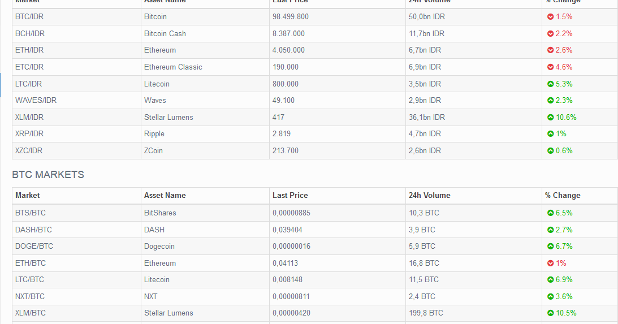618x324 pixels.
Task: Click the 0,00000885 BitShares price
Action: 291,213
